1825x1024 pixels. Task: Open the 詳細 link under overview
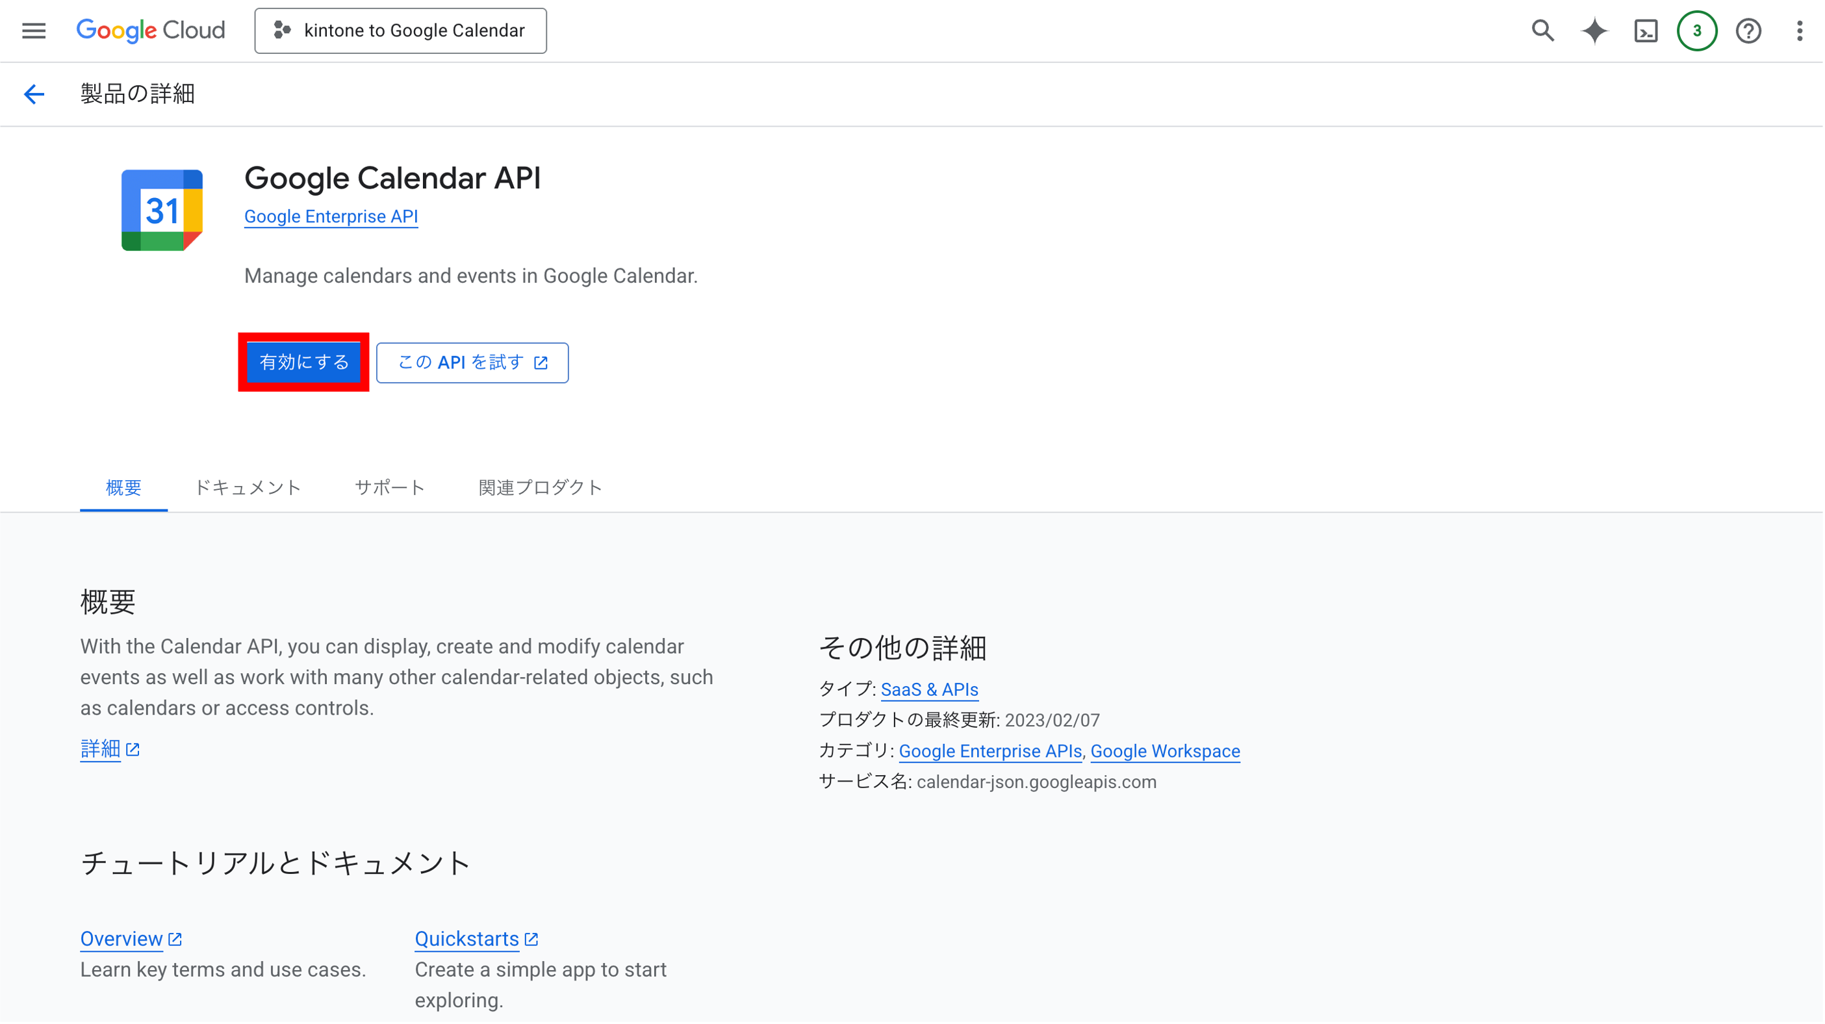tap(110, 749)
